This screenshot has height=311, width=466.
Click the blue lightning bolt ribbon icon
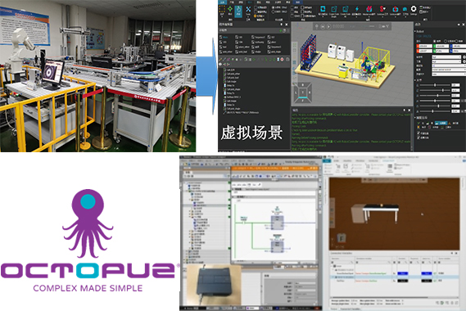pyautogui.click(x=356, y=9)
